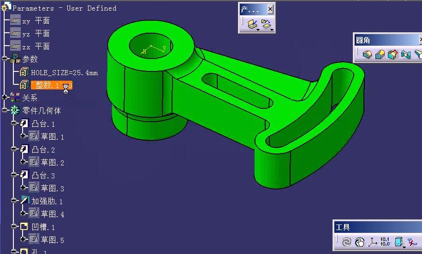The height and width of the screenshot is (254, 422).
Task: Collapse the 凸台.3 pad node
Action: click(x=14, y=175)
